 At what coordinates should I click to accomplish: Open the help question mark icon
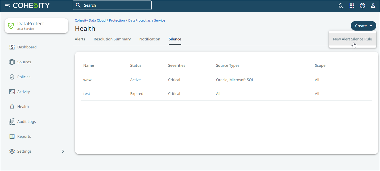pyautogui.click(x=362, y=6)
